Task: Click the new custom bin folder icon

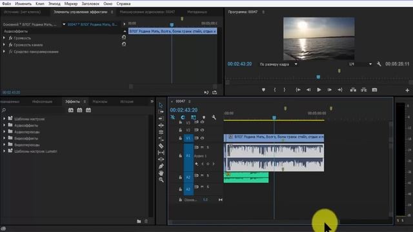Action: [139, 221]
